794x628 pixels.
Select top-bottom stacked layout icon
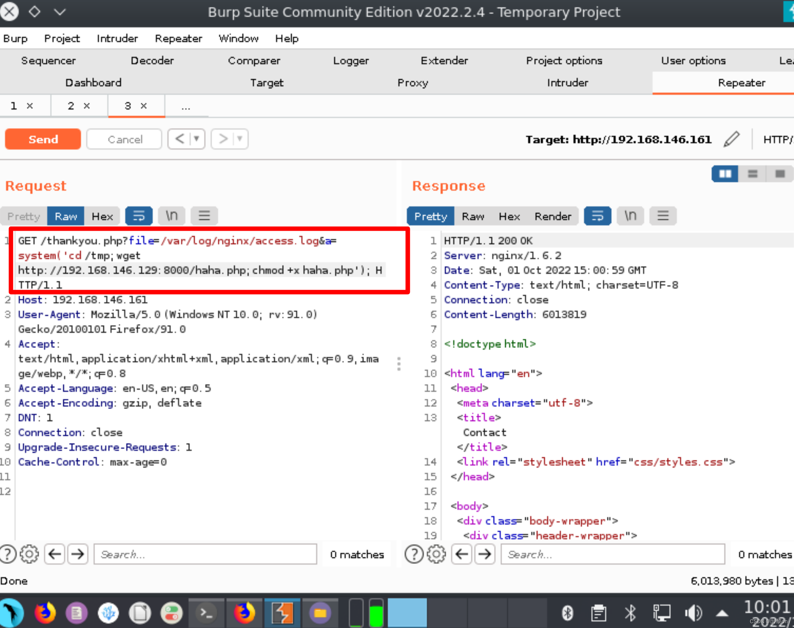(x=752, y=174)
